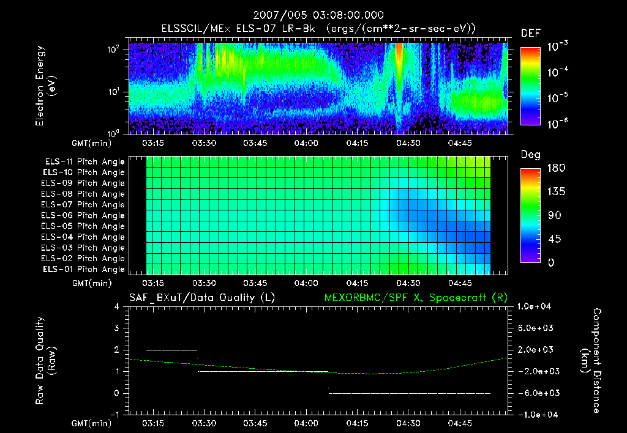Click the Deg colorbar label

coord(530,155)
